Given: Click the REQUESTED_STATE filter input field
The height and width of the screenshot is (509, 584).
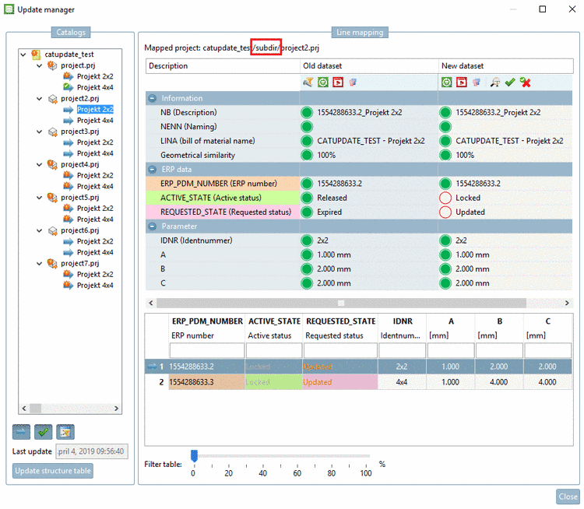Looking at the screenshot, I should coord(340,351).
